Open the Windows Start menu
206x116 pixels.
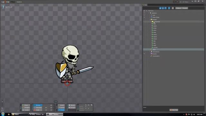(x=3, y=114)
